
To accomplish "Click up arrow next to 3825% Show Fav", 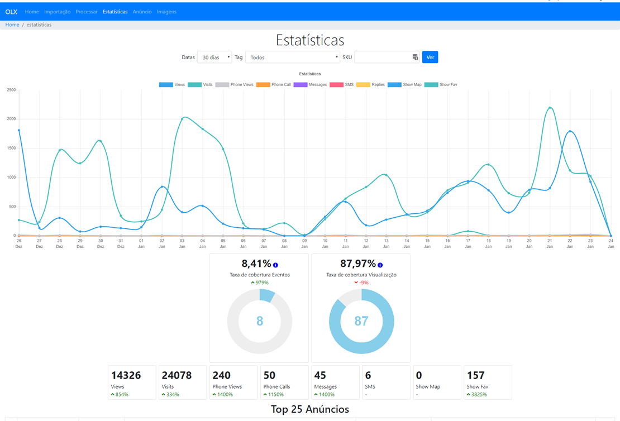I will pyautogui.click(x=468, y=395).
